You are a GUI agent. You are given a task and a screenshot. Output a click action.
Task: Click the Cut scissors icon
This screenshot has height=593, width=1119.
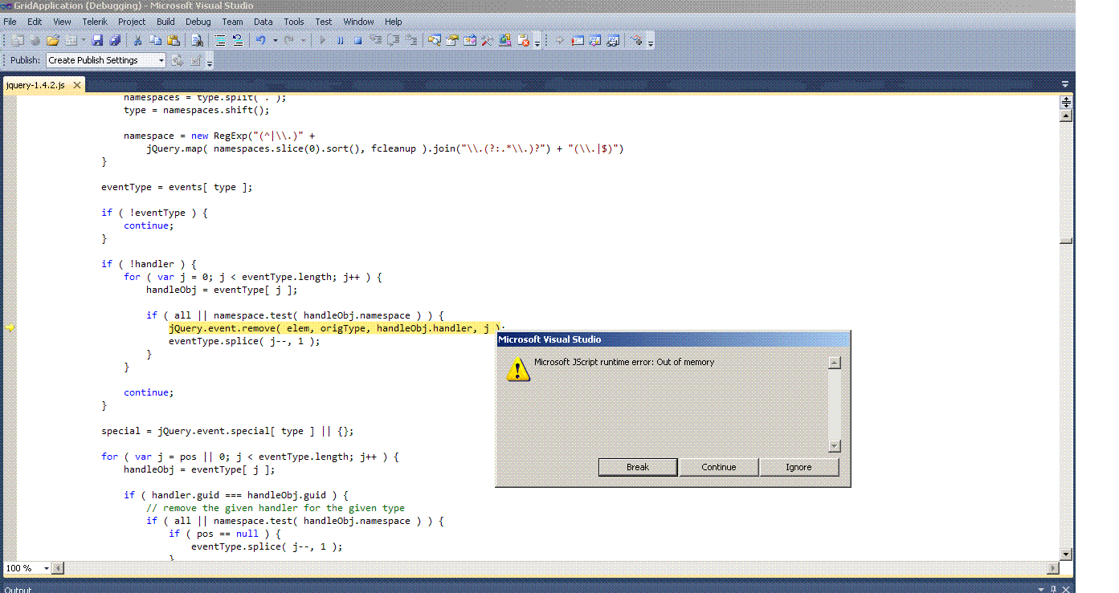[138, 40]
